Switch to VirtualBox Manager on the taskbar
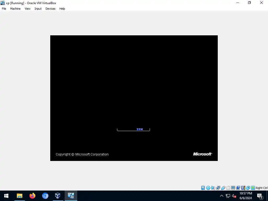The width and height of the screenshot is (268, 201). (58, 196)
